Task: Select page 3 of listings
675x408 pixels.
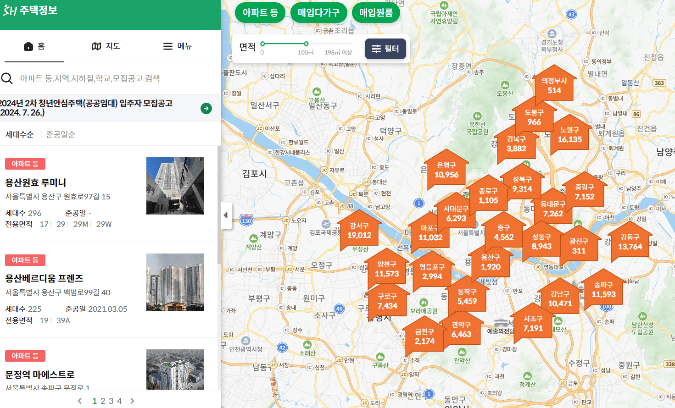Action: click(x=111, y=401)
